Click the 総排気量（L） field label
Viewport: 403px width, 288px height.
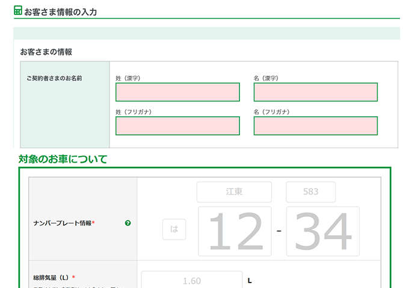pyautogui.click(x=54, y=277)
